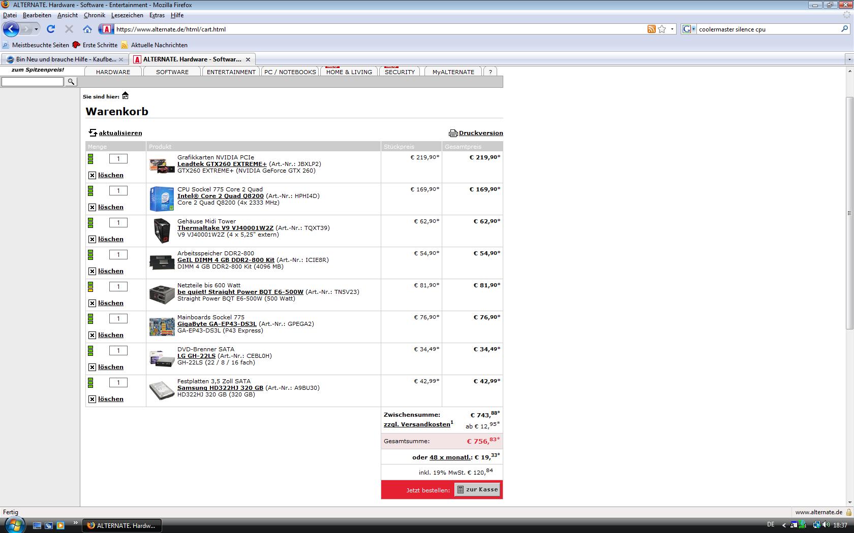This screenshot has width=854, height=533.
Task: Open the address bar URL dropdown arrow
Action: pyautogui.click(x=672, y=29)
